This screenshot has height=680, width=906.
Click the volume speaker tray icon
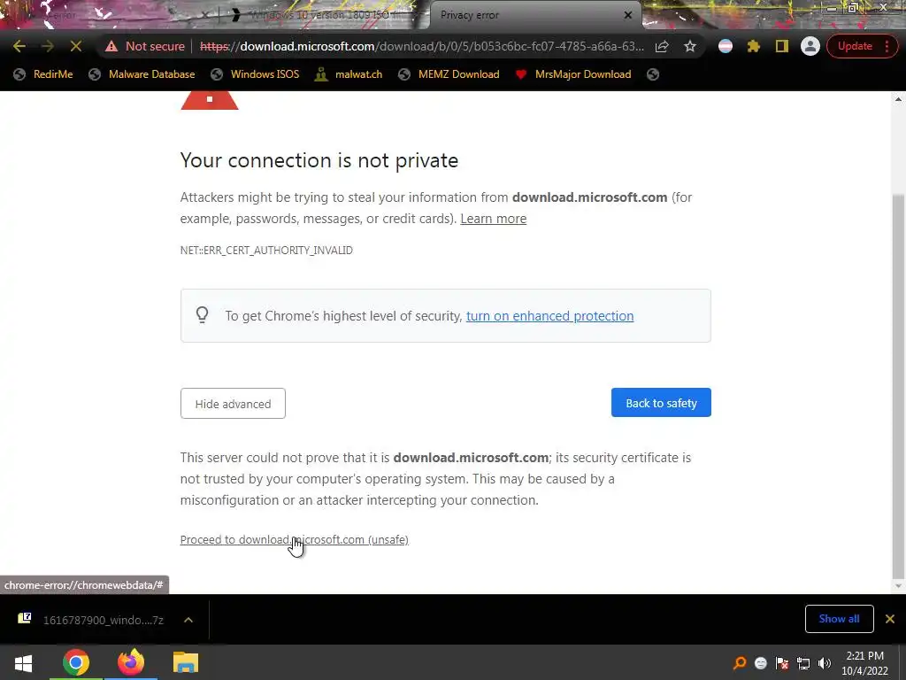825,663
